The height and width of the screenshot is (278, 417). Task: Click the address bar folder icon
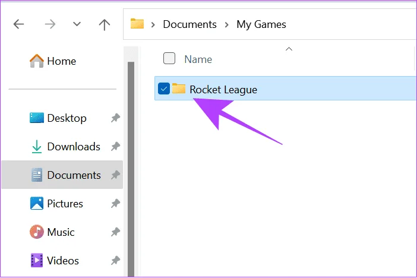click(x=137, y=24)
